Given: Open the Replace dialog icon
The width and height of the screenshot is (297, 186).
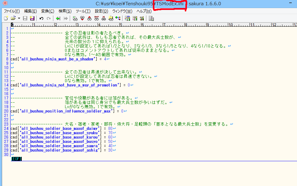Looking at the screenshot, I should [x=96, y=18].
